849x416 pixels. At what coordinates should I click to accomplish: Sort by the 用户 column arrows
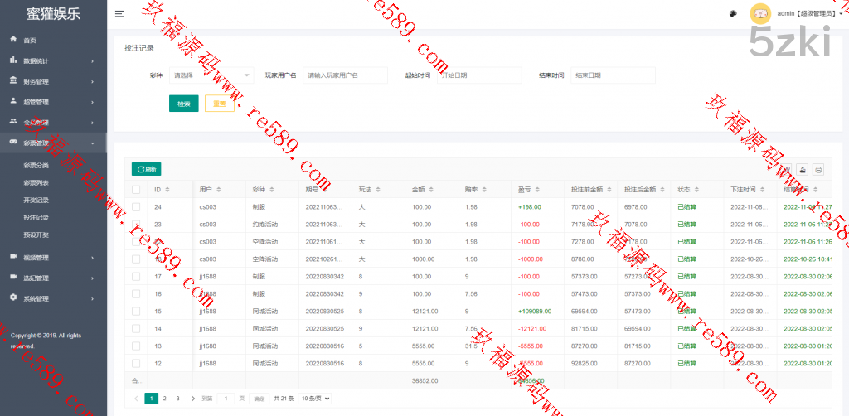219,190
